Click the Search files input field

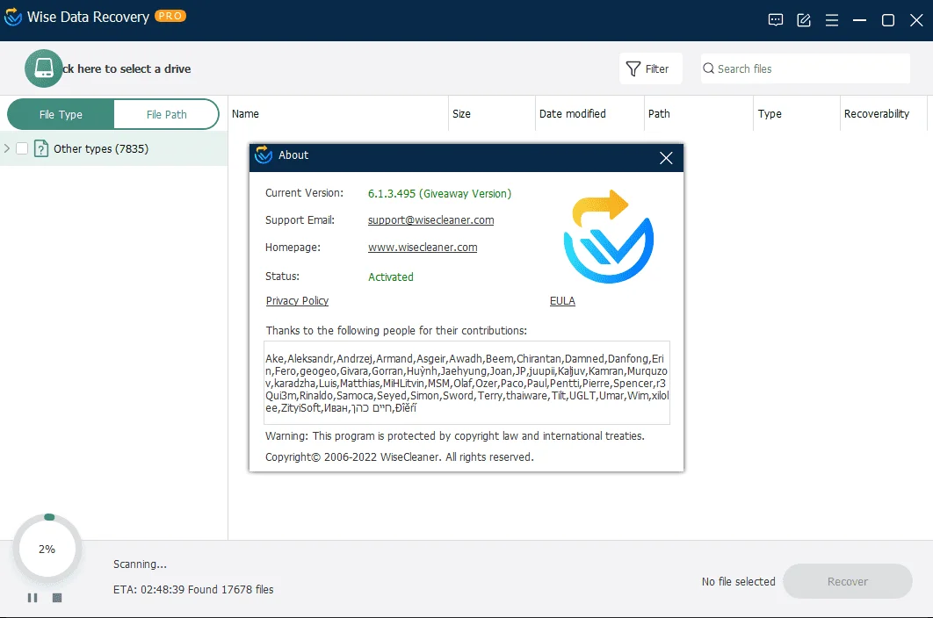point(805,69)
